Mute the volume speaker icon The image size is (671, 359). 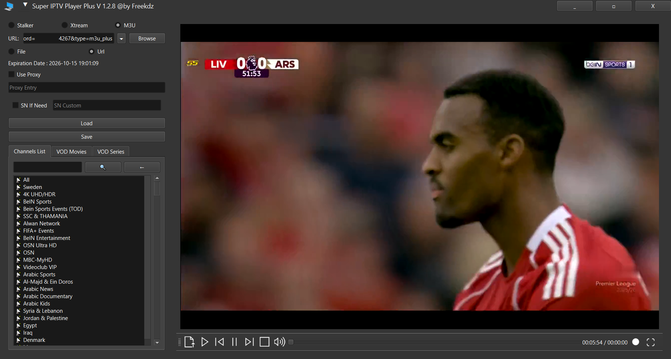(x=279, y=342)
